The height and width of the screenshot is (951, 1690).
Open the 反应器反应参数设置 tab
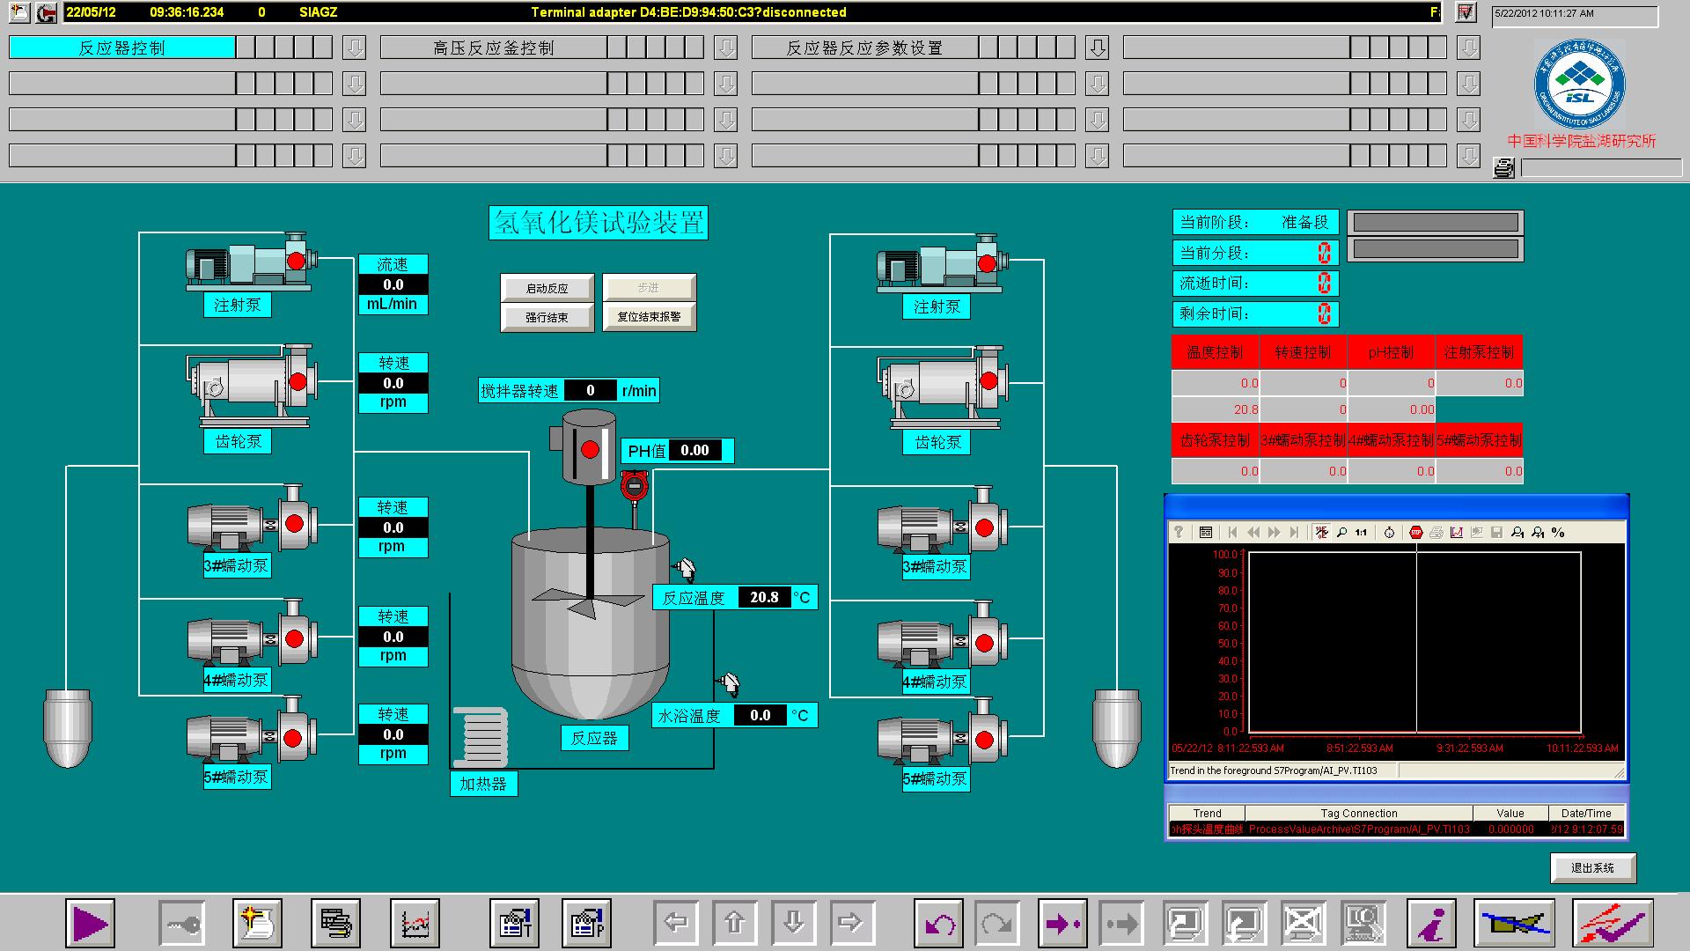[864, 48]
